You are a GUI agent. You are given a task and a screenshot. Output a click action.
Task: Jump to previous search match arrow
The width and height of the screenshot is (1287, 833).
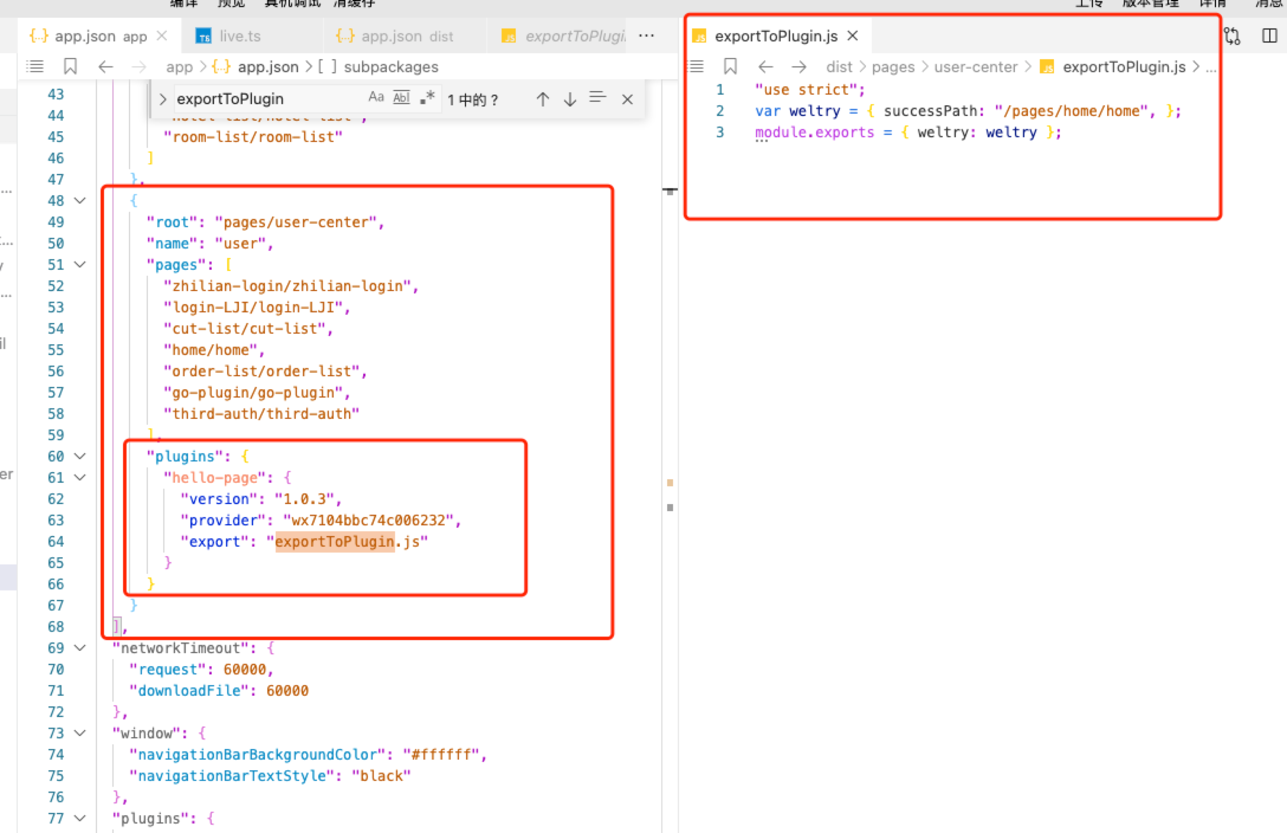[x=542, y=99]
